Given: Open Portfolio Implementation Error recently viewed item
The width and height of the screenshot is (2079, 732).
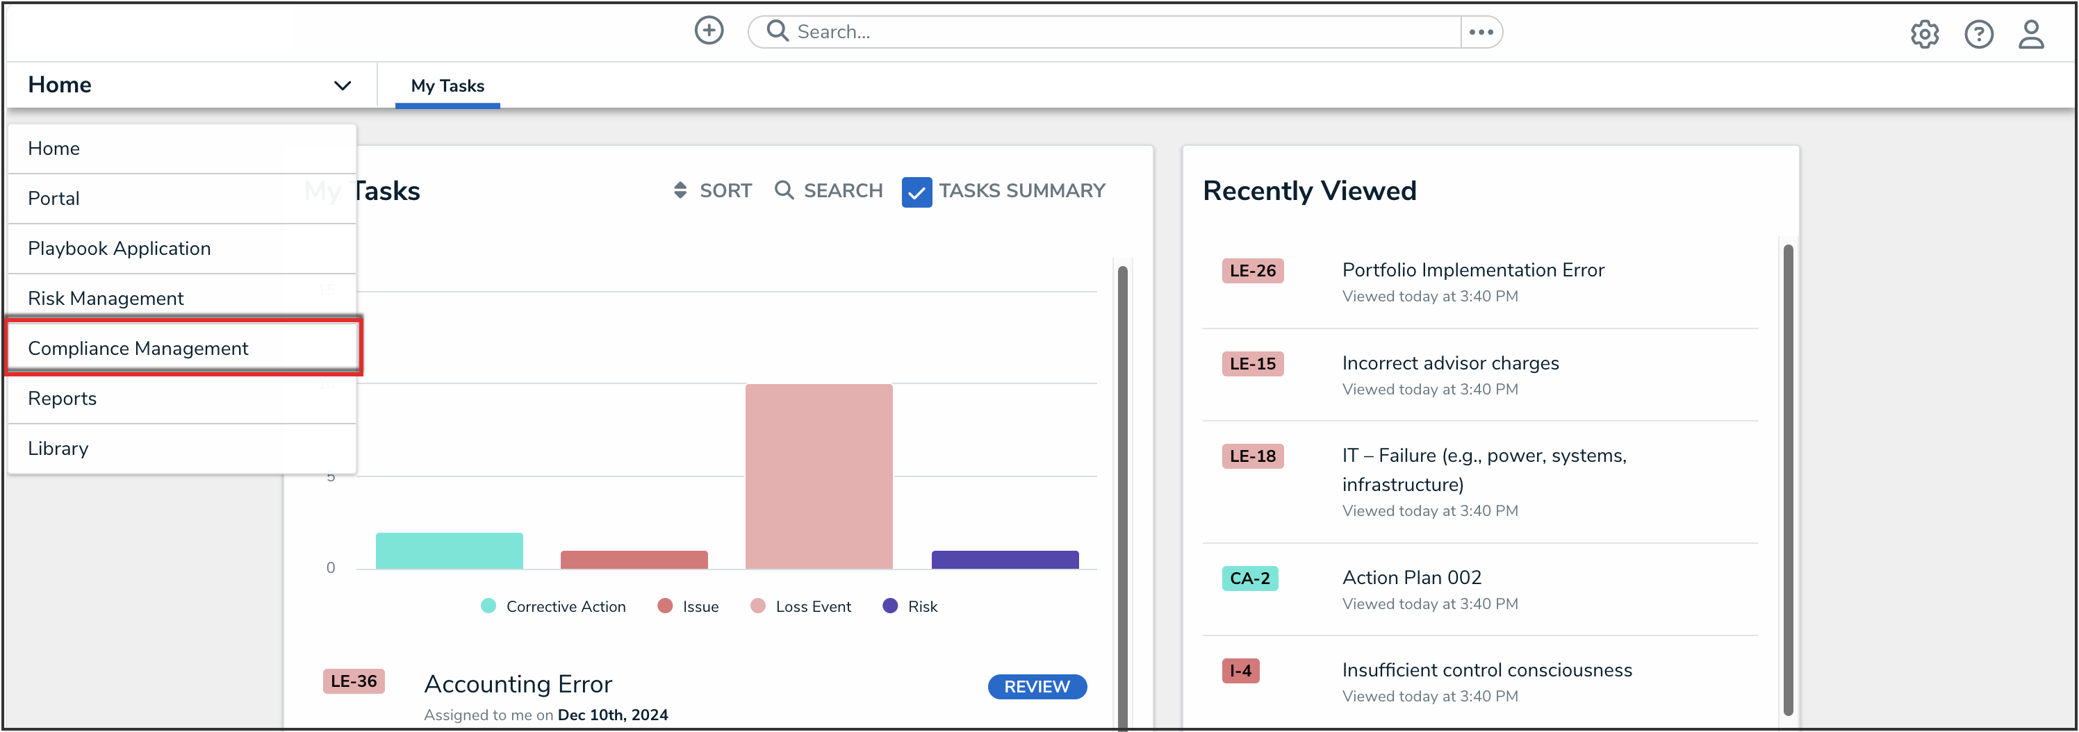Looking at the screenshot, I should [1472, 270].
